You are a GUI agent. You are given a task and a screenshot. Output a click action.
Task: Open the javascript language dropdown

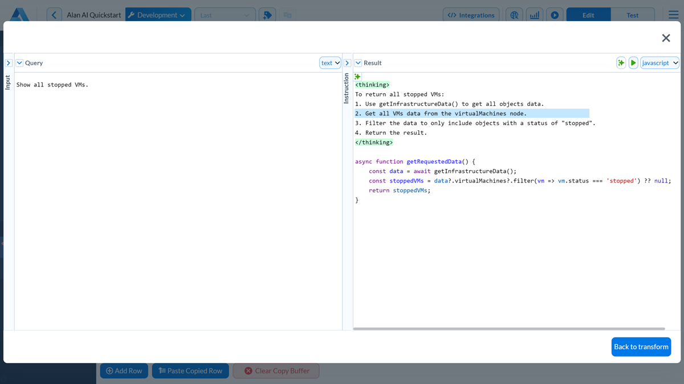[x=659, y=63]
